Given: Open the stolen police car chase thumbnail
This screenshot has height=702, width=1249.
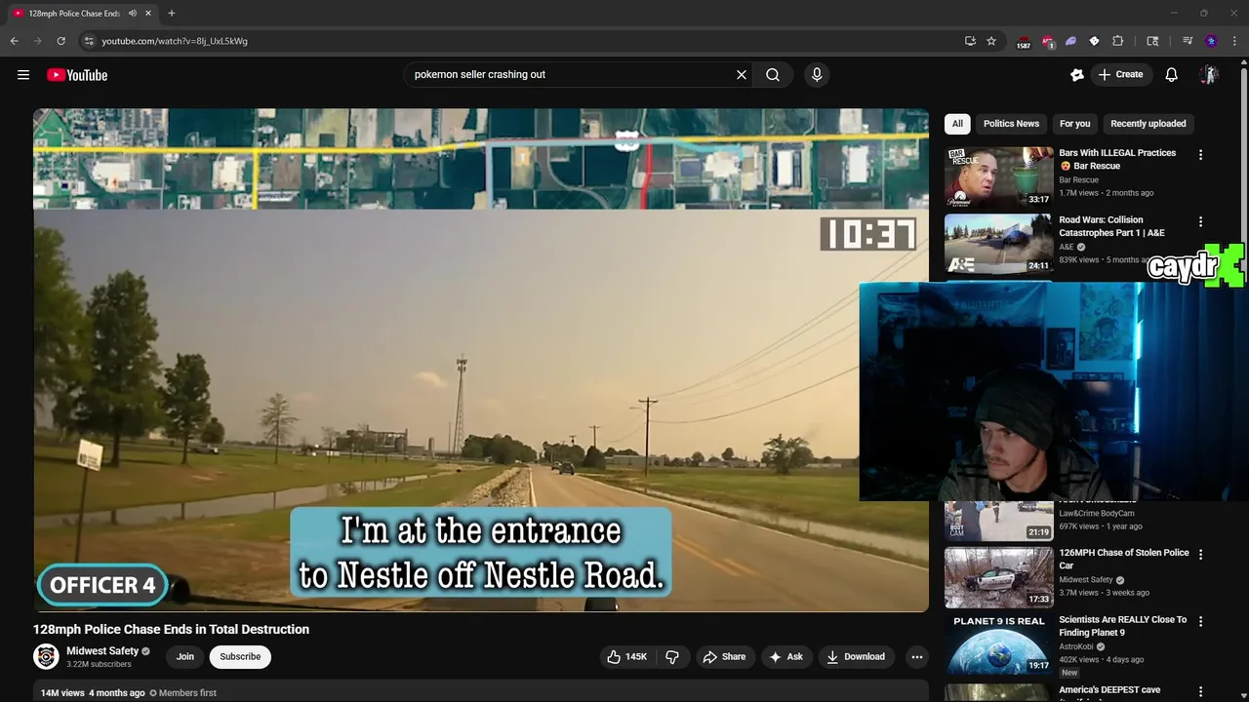Looking at the screenshot, I should (x=998, y=577).
